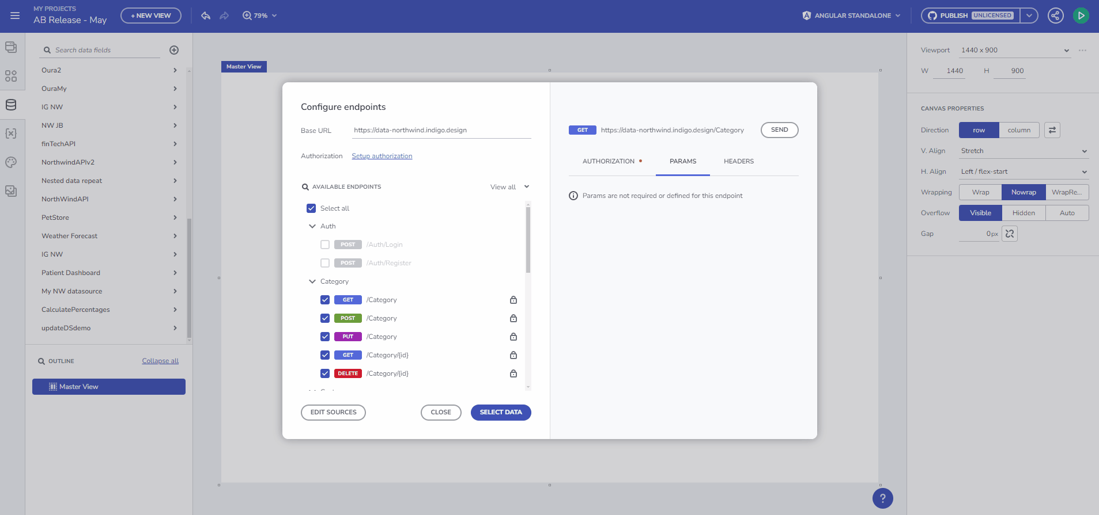Open the help question mark button
Image resolution: width=1099 pixels, height=515 pixels.
pyautogui.click(x=883, y=498)
